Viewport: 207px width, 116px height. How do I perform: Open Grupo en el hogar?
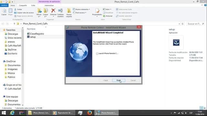[12, 85]
